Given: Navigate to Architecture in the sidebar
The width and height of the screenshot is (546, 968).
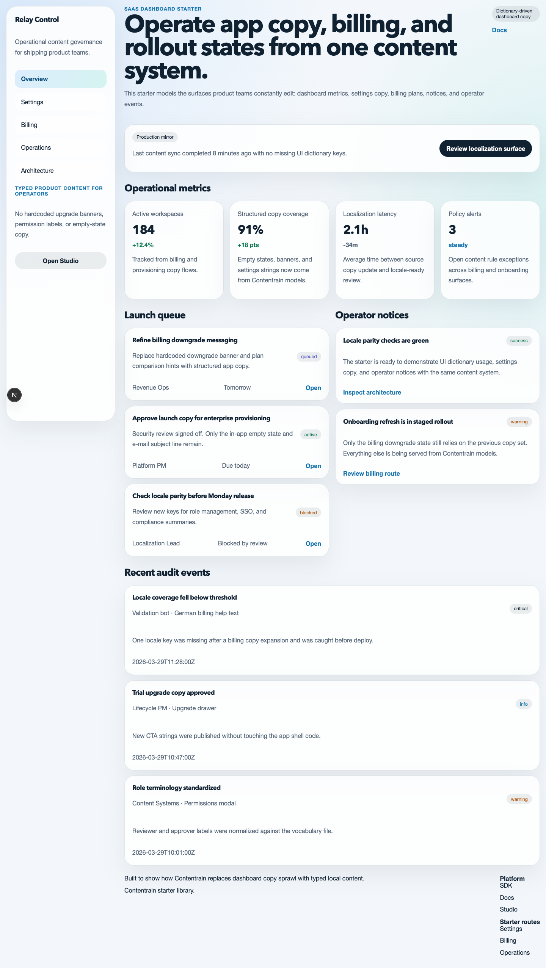Looking at the screenshot, I should (61, 171).
